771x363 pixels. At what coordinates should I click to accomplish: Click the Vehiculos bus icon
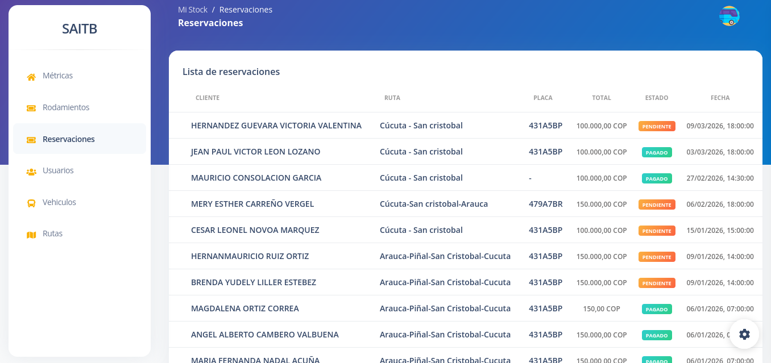31,203
